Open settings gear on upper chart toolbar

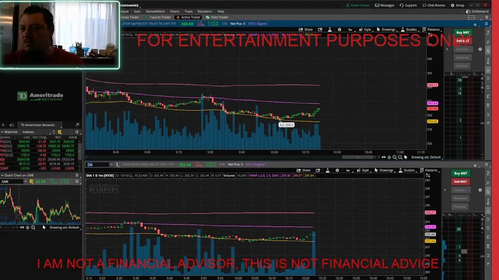pyautogui.click(x=339, y=30)
